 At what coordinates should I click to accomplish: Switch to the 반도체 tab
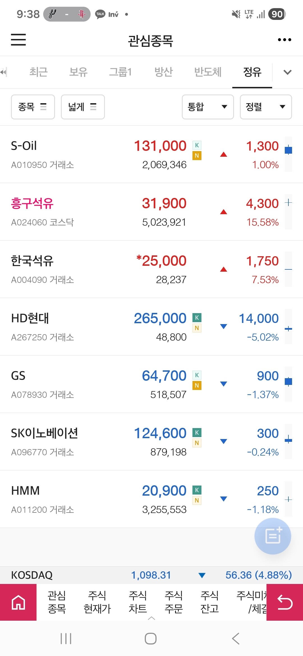pos(208,72)
